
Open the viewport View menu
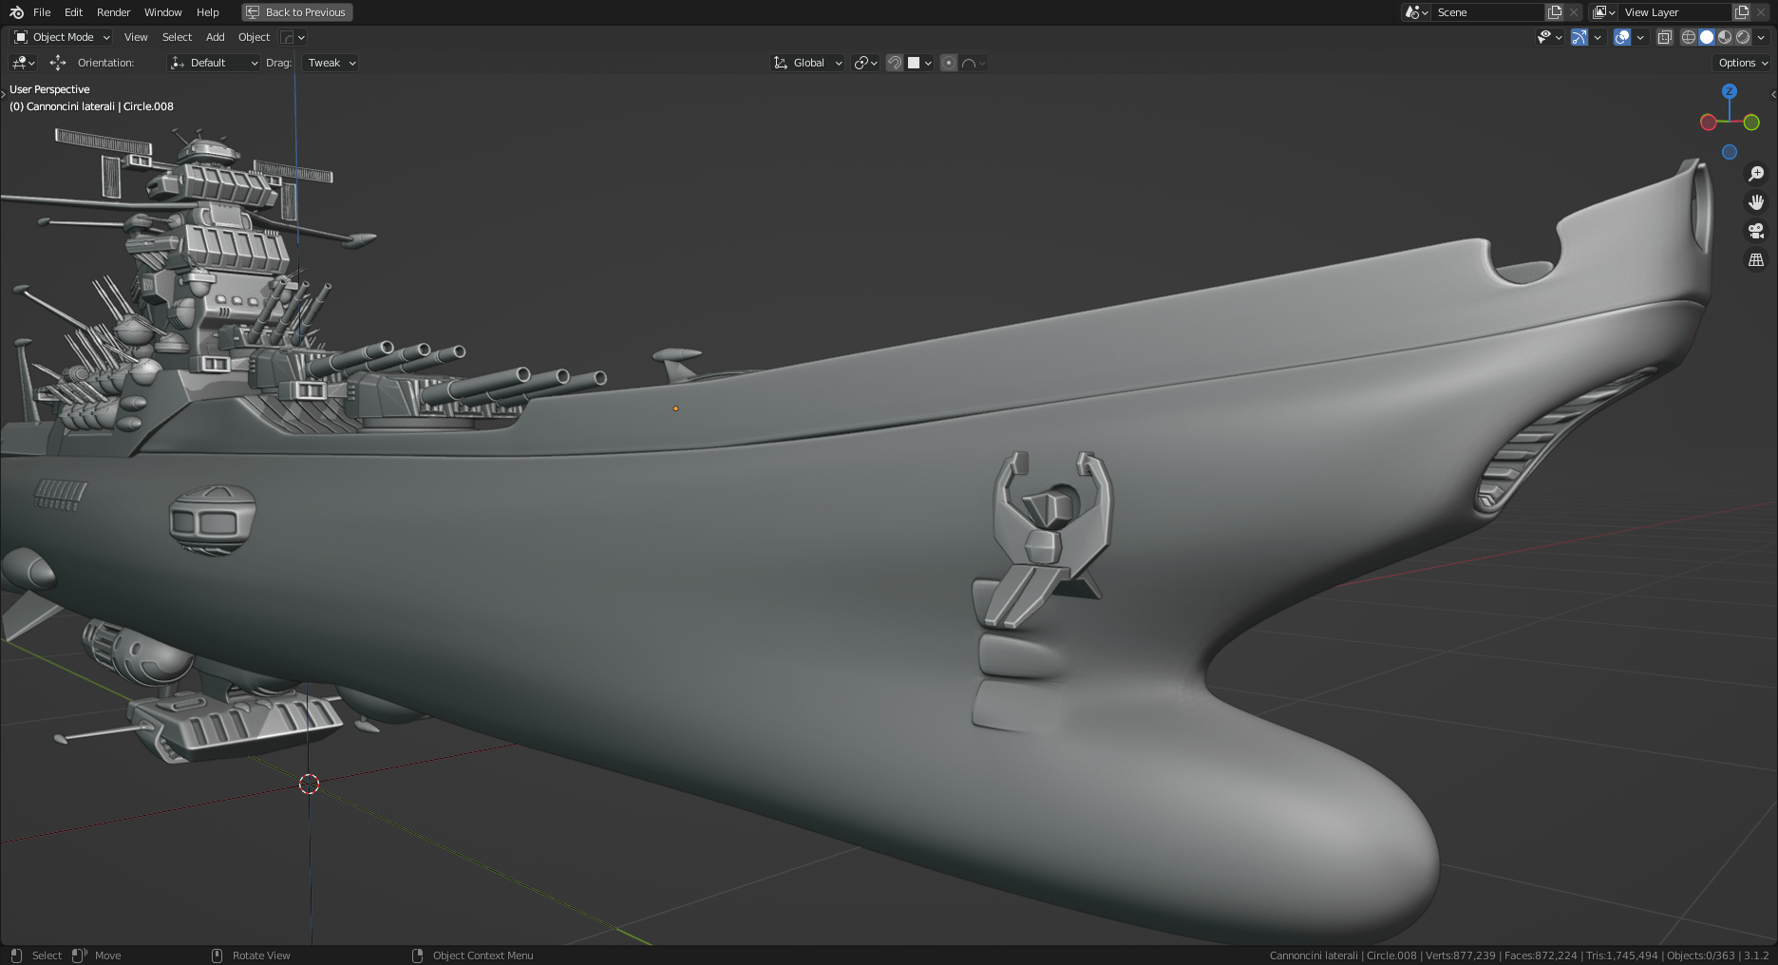coord(136,37)
